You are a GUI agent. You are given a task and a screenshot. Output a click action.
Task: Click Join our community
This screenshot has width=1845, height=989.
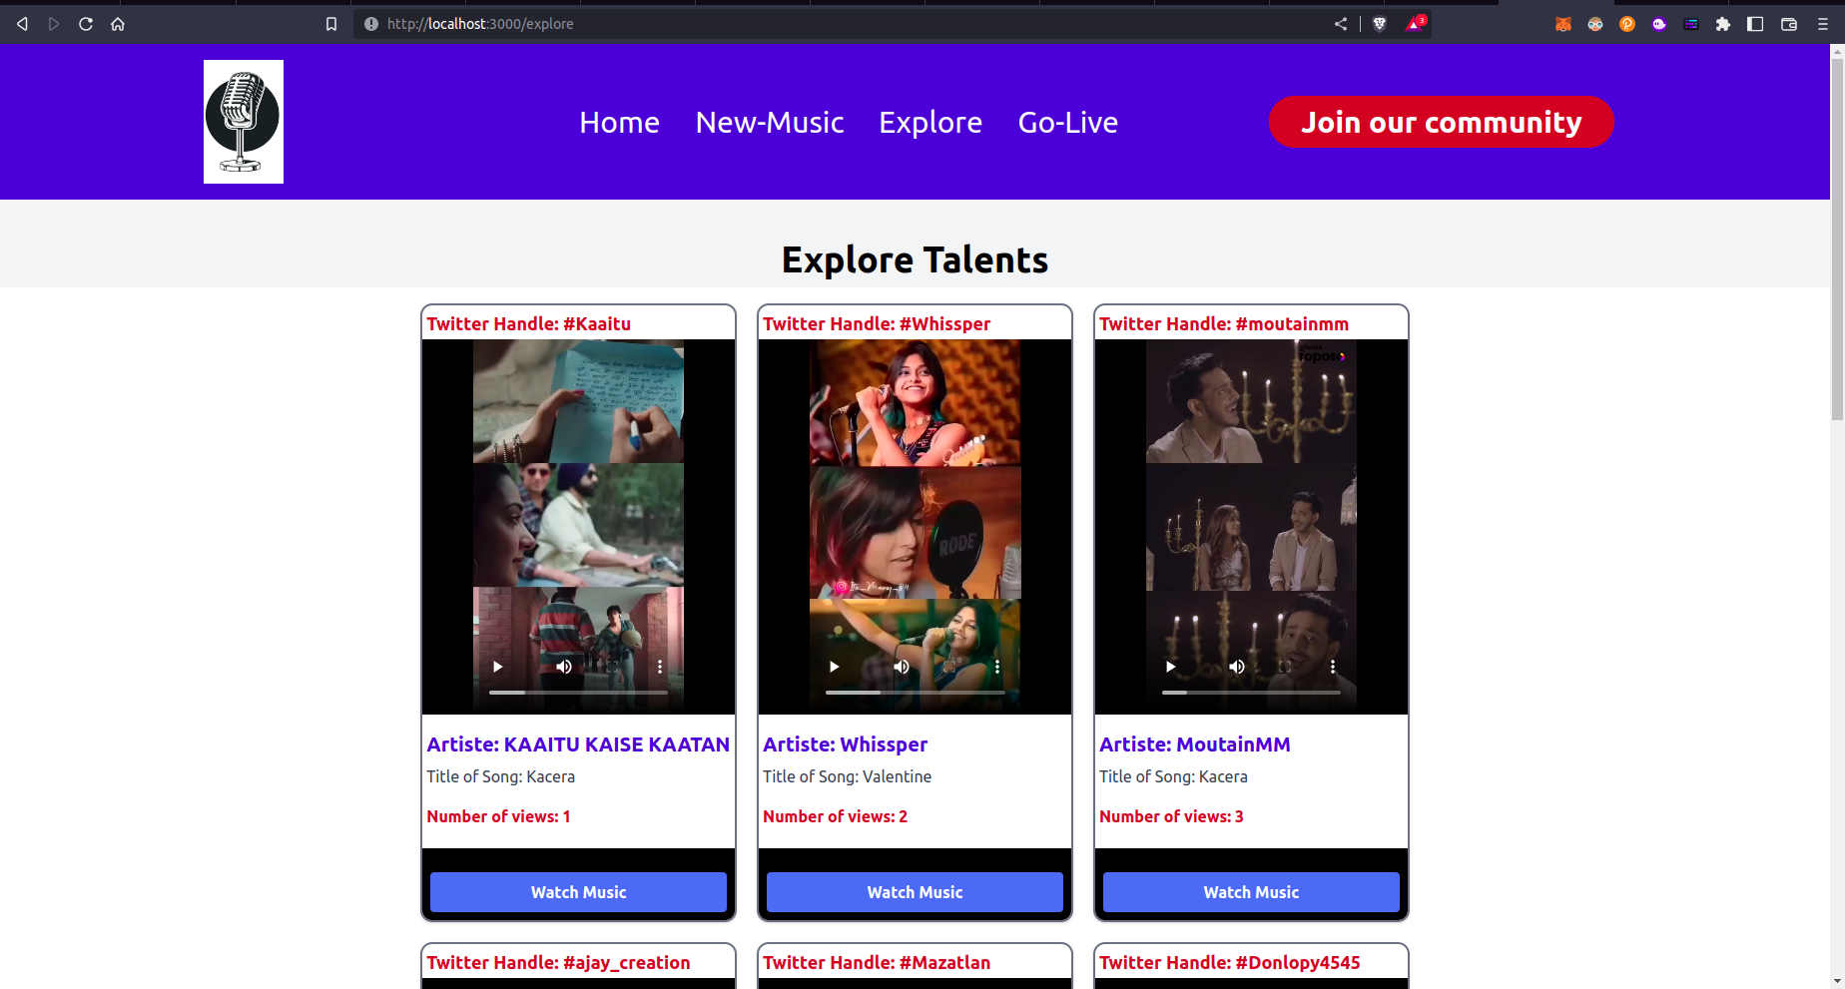[x=1441, y=122]
